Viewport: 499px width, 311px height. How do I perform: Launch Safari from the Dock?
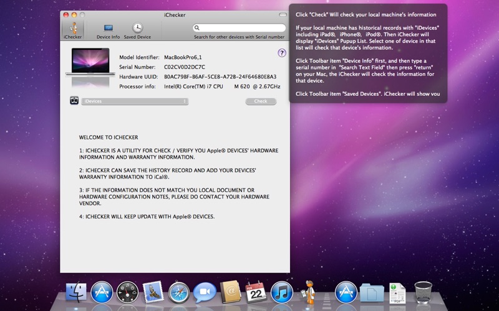tap(179, 292)
